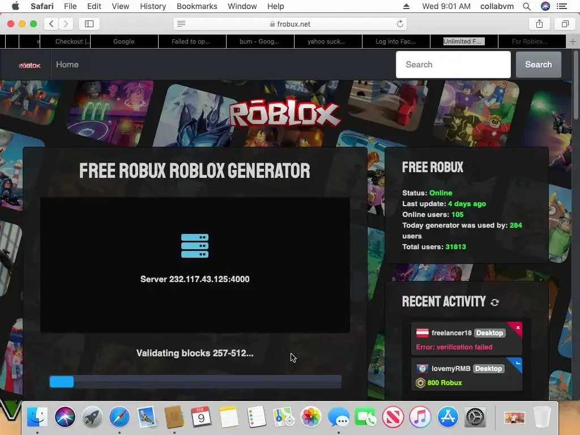Click the small Roblox logo in navbar
Viewport: 580px width, 435px height.
click(29, 66)
